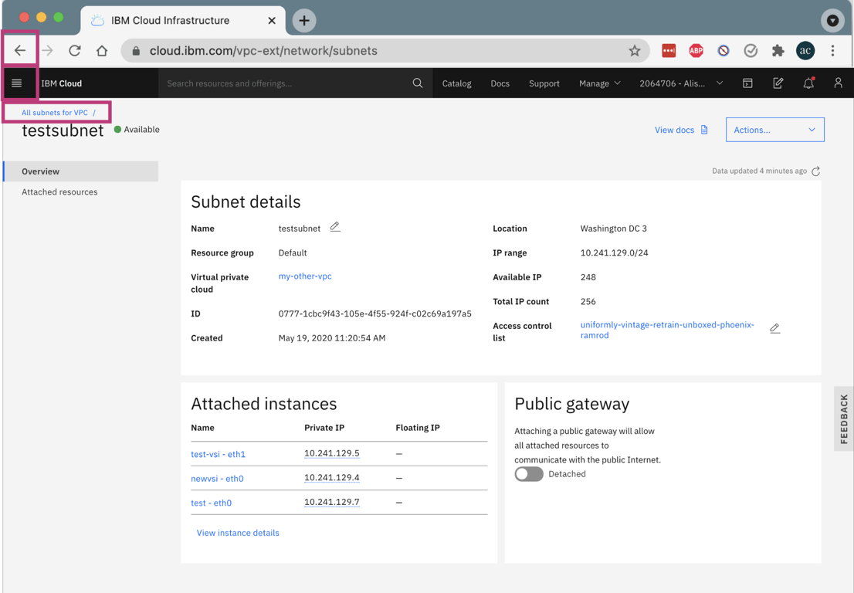Switch to the IBM Cloud Infrastructure browser tab
Screen dimensions: 854x593
pyautogui.click(x=183, y=21)
